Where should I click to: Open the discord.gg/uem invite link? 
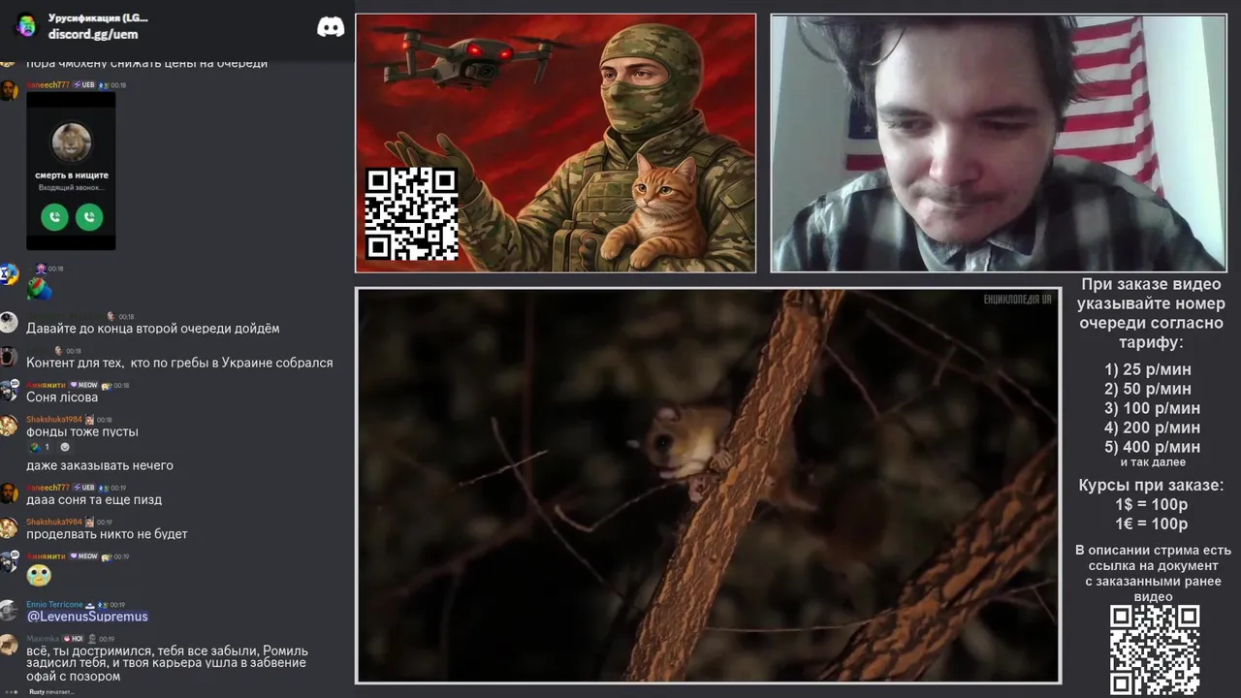pos(93,34)
